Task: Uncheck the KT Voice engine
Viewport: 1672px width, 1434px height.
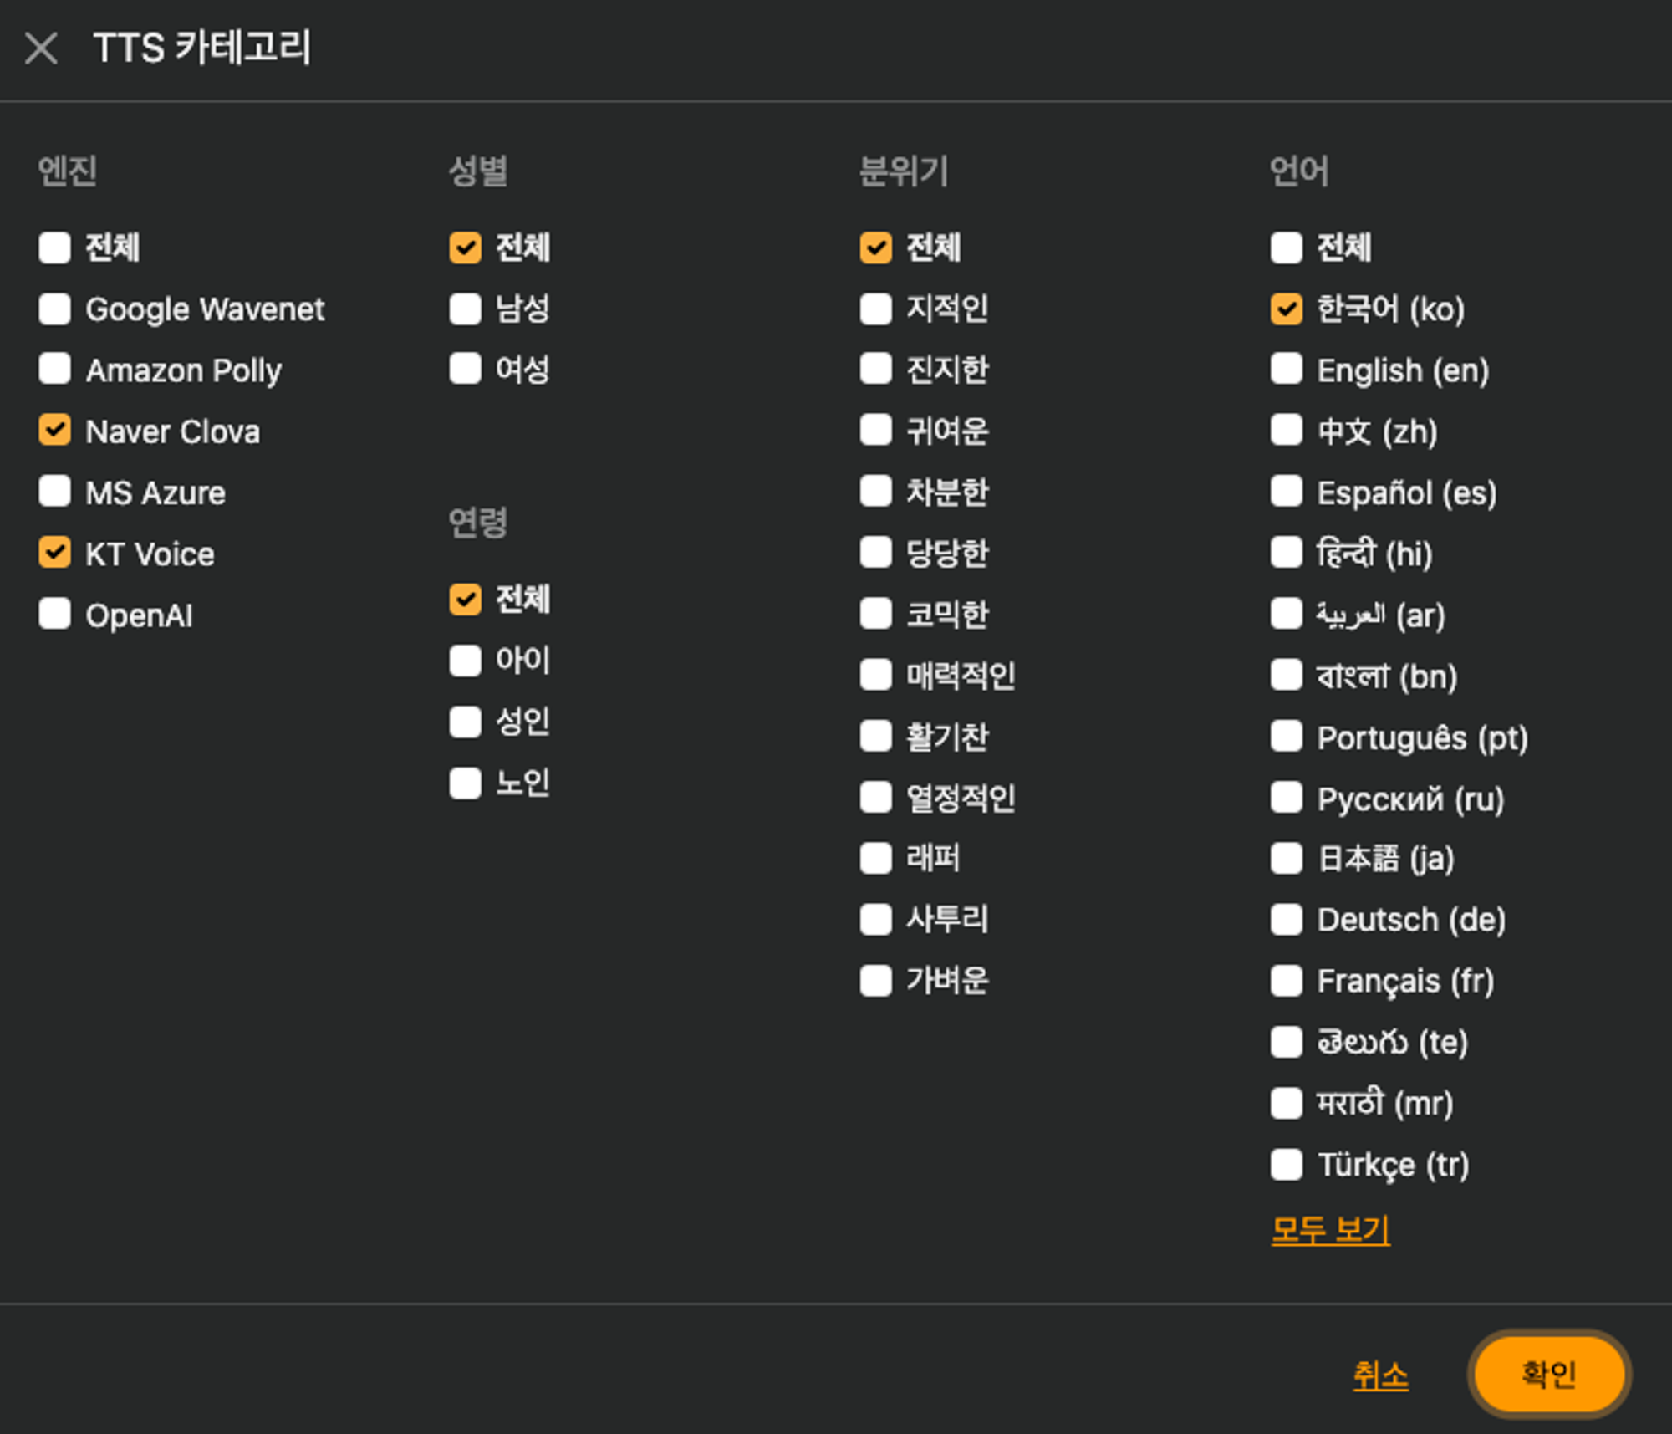Action: coord(54,553)
